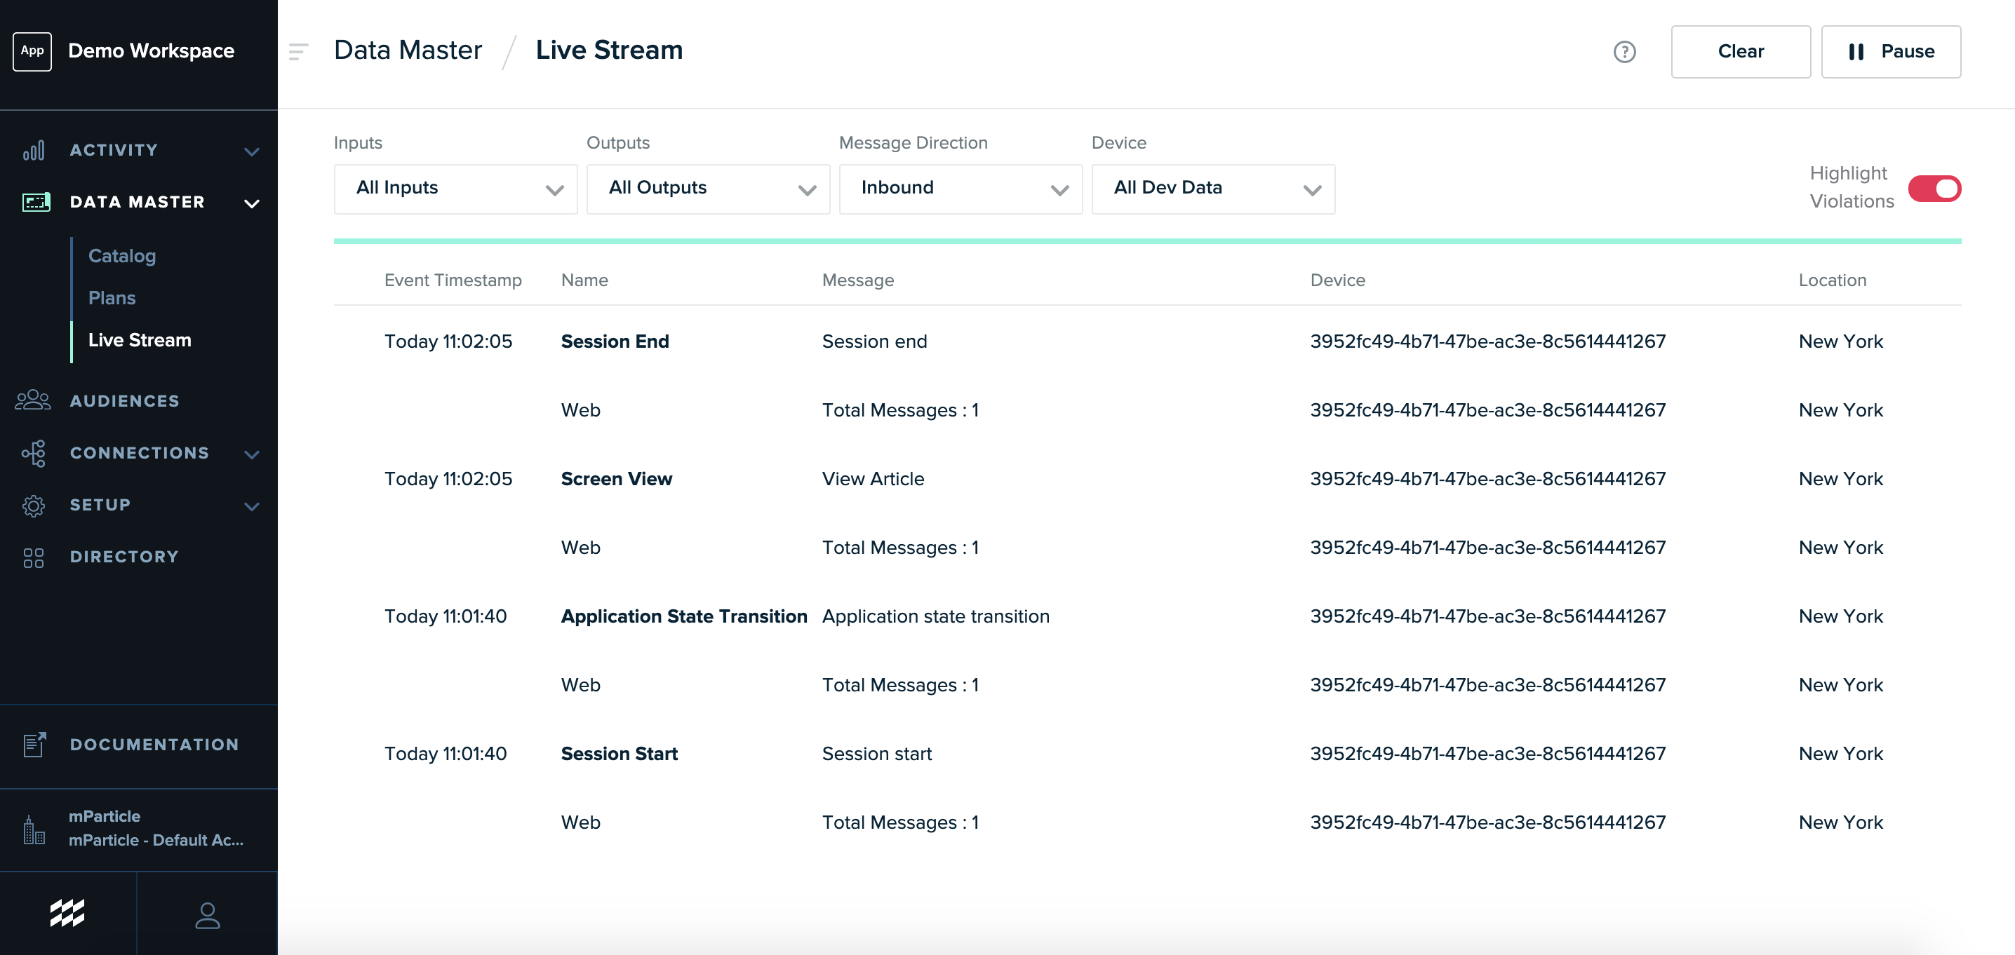Open the Message Direction dropdown
Screen dimensions: 2015x955
[960, 187]
